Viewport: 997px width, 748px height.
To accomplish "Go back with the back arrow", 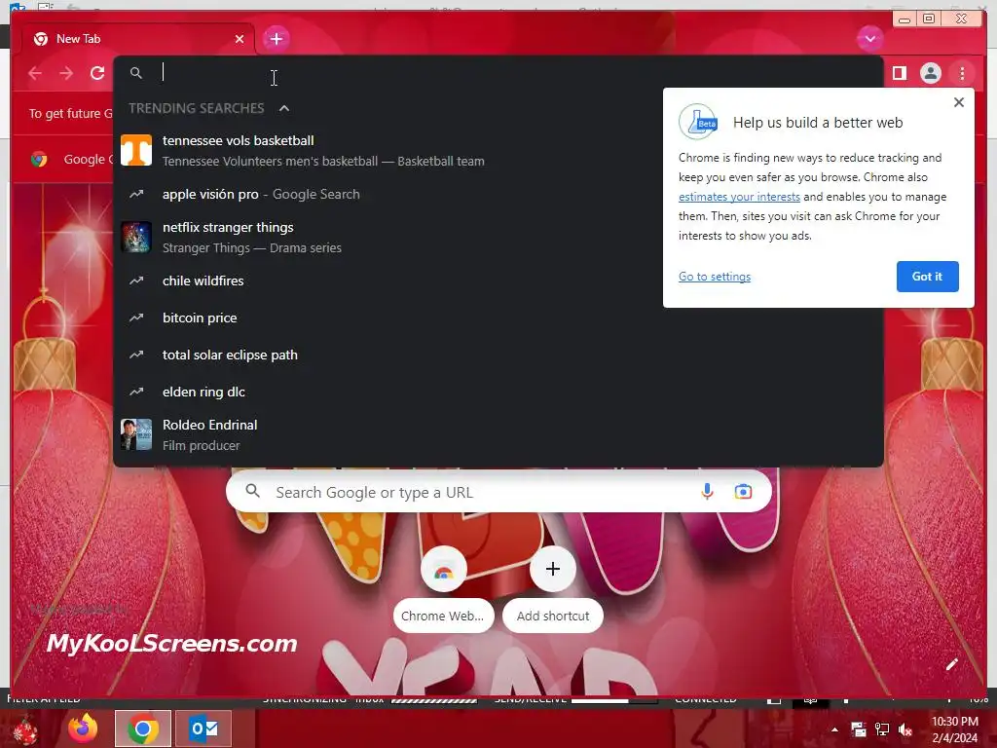I will click(35, 73).
